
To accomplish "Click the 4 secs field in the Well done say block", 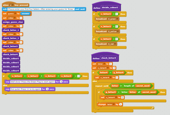I will pyautogui.click(x=61, y=82).
